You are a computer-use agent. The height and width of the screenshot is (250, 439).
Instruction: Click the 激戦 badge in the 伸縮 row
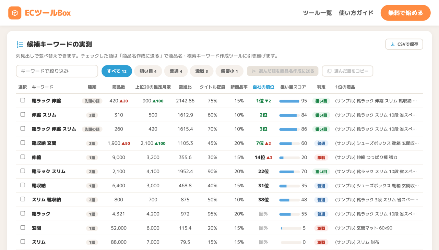[321, 158]
